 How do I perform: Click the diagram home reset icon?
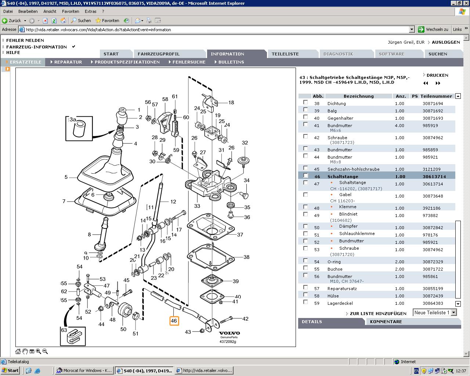point(18,351)
